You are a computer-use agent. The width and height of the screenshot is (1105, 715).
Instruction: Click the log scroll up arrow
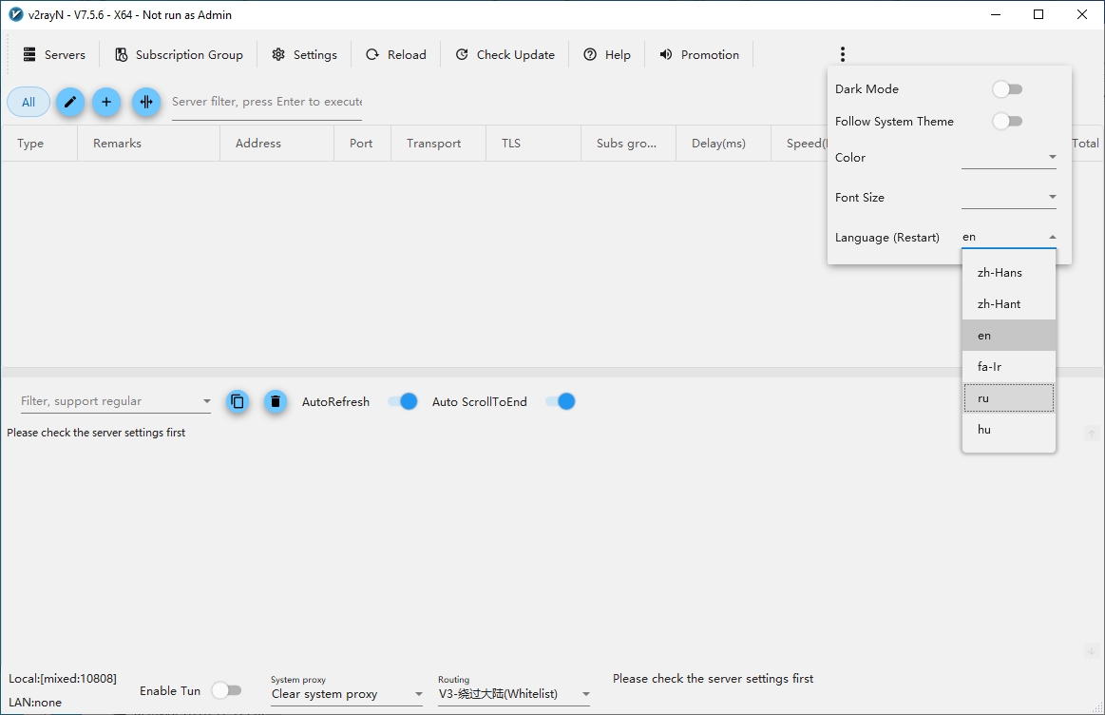pos(1091,433)
